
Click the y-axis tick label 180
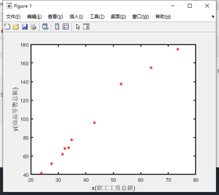pos(24,45)
